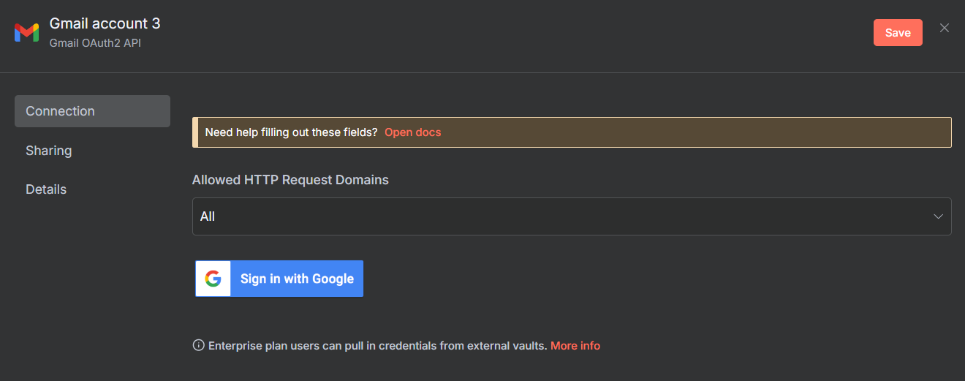The image size is (965, 381).
Task: Click the Google G logo
Action: [213, 279]
